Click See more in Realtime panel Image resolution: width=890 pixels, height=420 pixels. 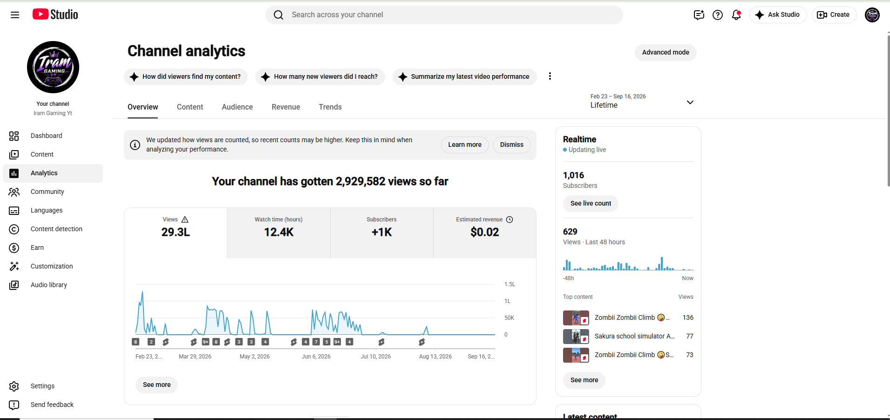point(584,380)
